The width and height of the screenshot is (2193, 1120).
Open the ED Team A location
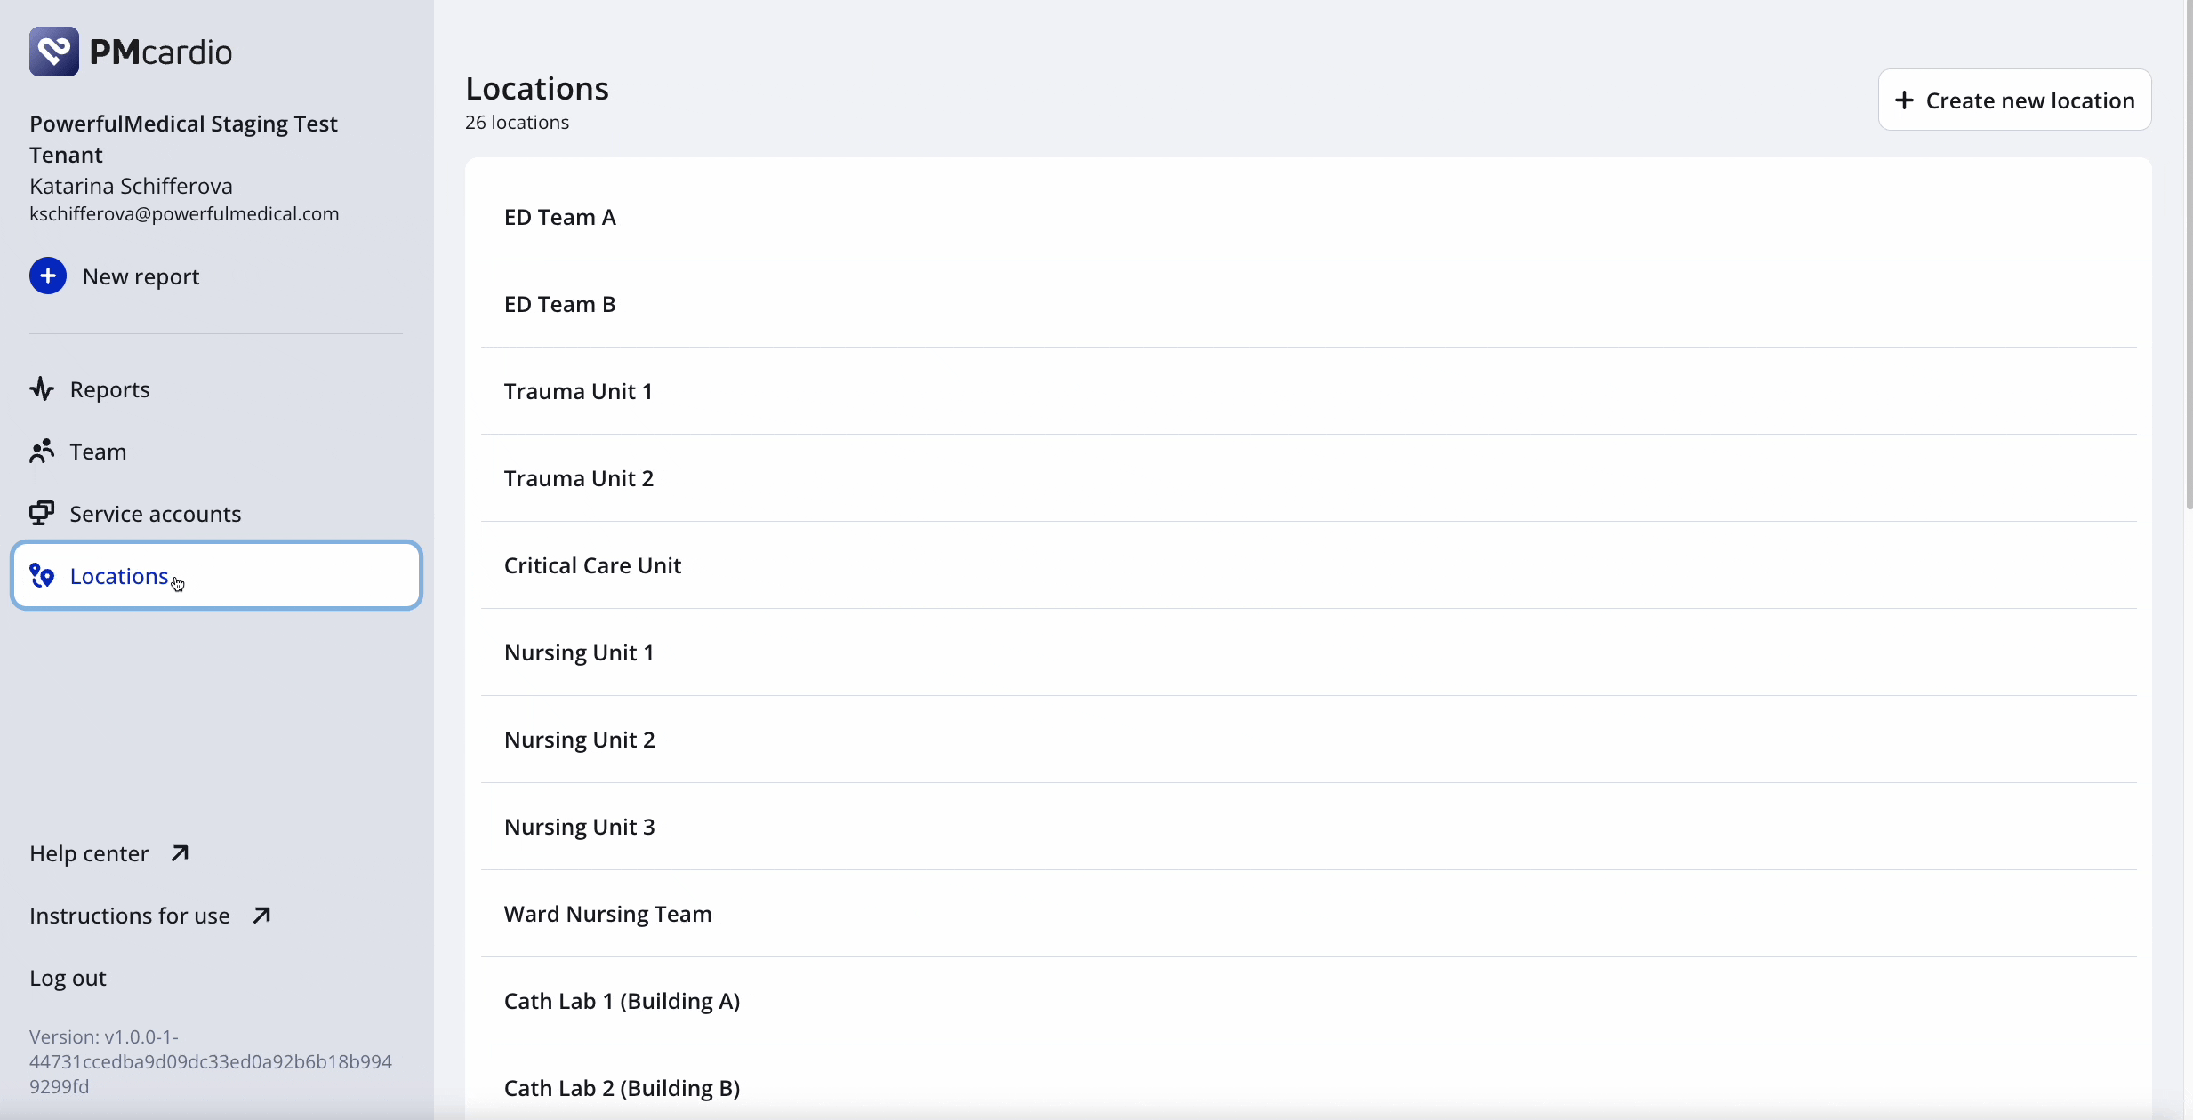click(x=1308, y=217)
